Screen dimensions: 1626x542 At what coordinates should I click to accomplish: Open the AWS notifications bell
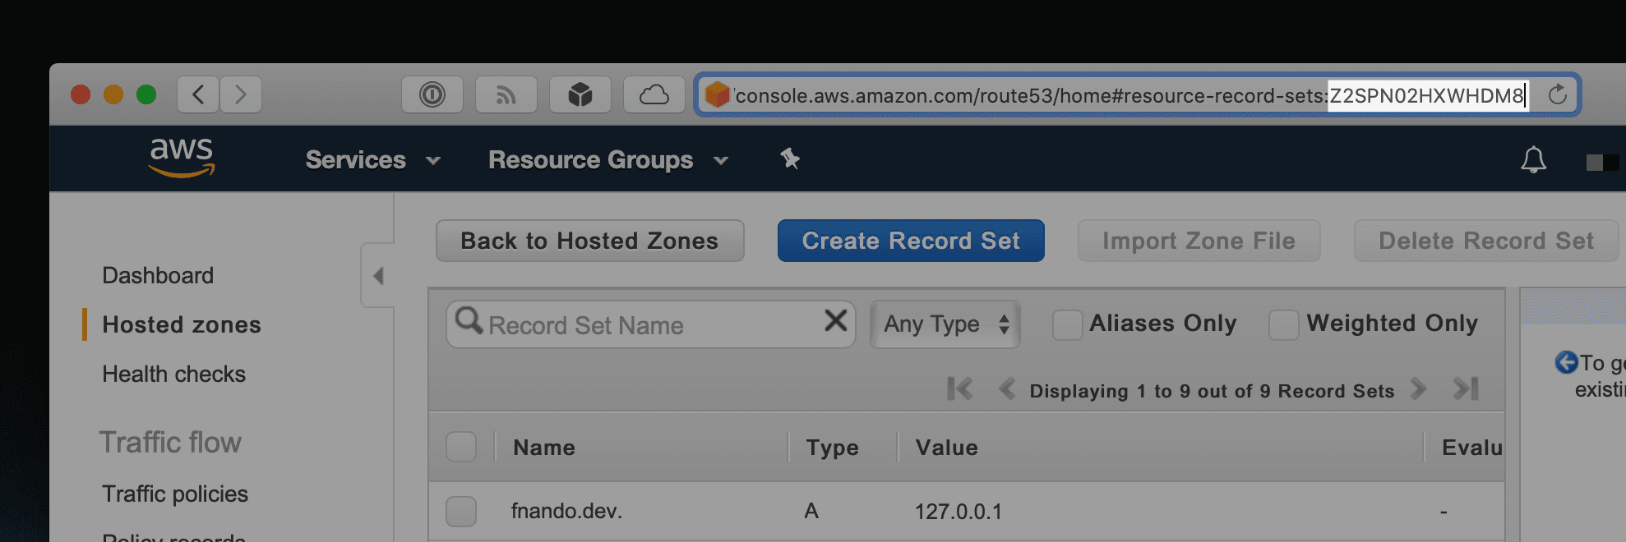point(1533,159)
